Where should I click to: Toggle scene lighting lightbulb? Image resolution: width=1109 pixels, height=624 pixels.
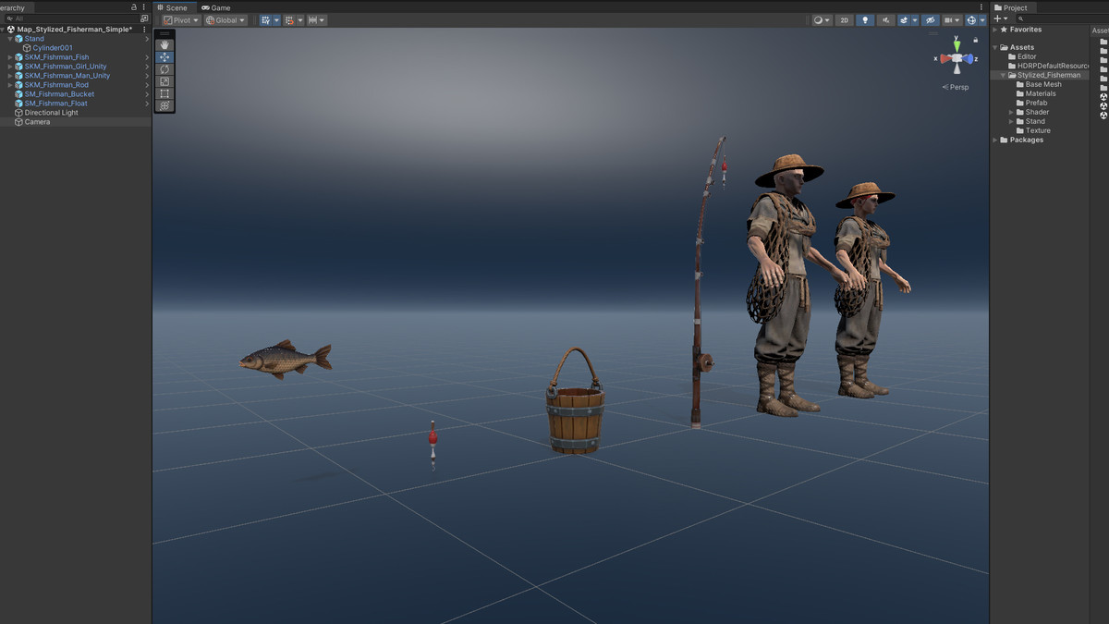tap(865, 19)
